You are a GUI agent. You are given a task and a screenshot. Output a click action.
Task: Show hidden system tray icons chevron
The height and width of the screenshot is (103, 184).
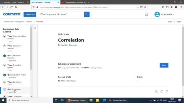151,100
